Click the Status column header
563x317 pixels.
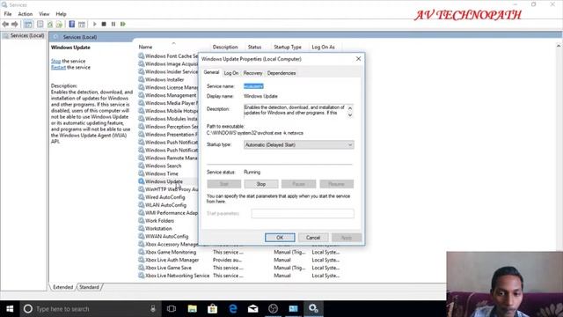click(254, 47)
